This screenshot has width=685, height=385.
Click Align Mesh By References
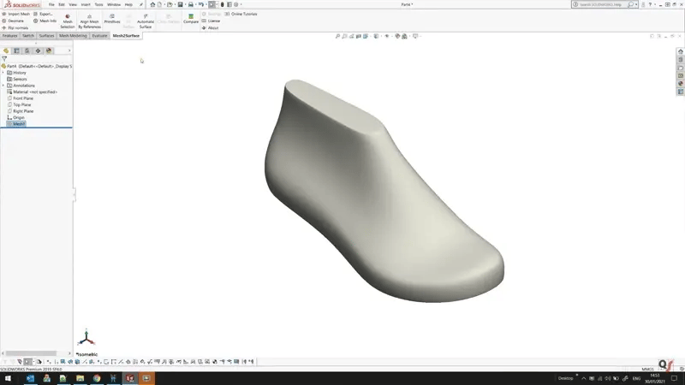90,21
